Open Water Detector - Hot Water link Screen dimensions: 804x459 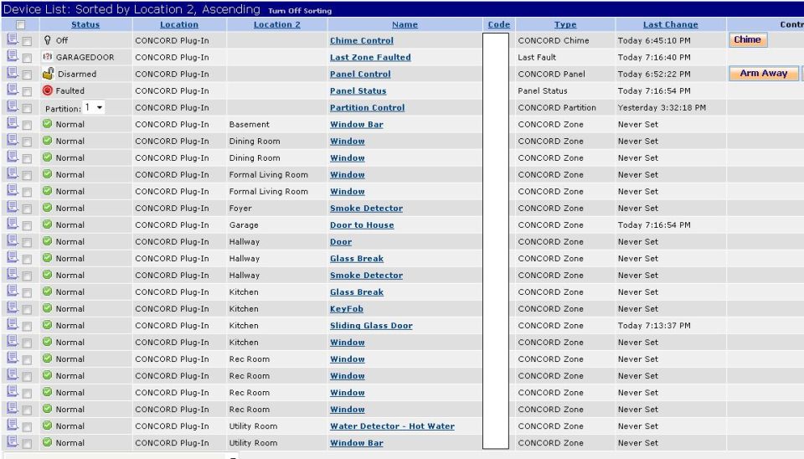click(392, 425)
